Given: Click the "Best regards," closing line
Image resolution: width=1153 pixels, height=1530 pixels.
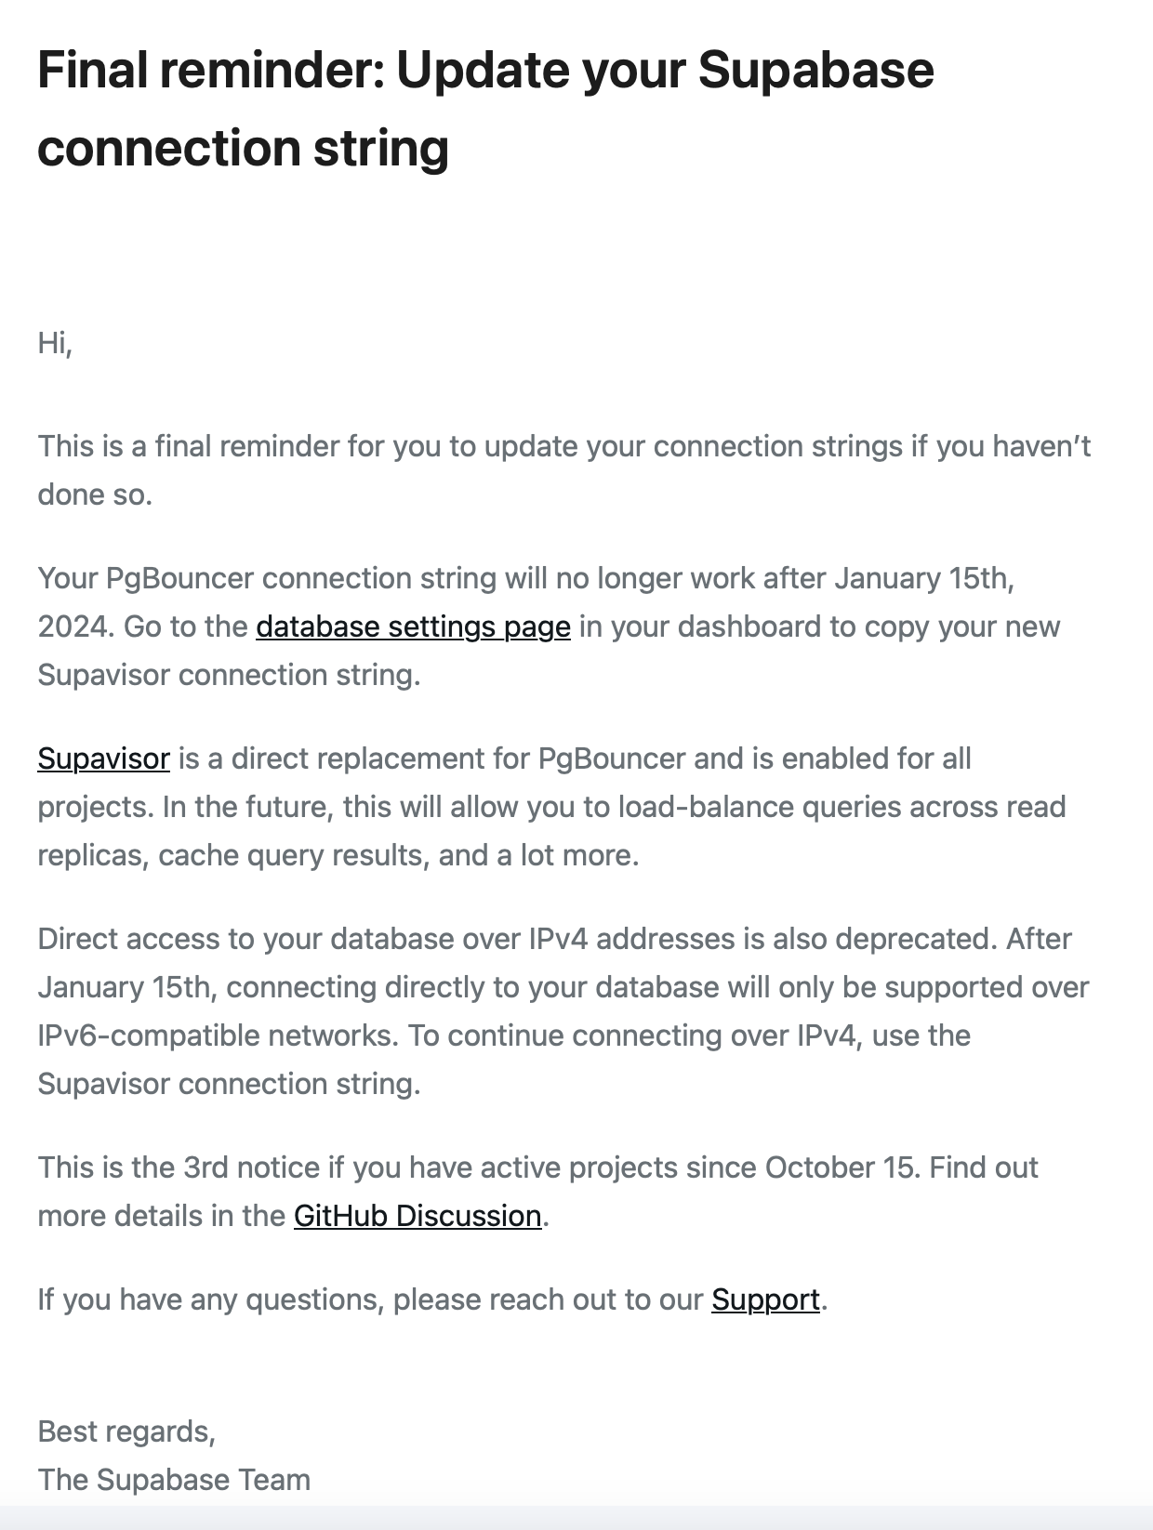Looking at the screenshot, I should pos(126,1431).
